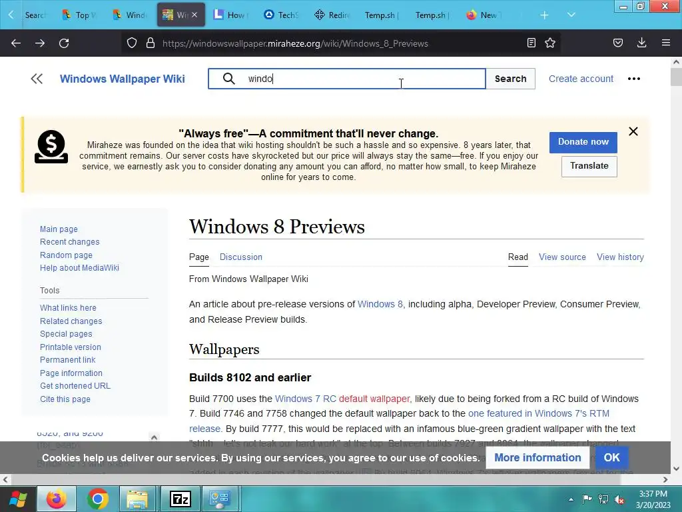The height and width of the screenshot is (512, 682).
Task: Follow the red default wallpaper link
Action: (374, 399)
